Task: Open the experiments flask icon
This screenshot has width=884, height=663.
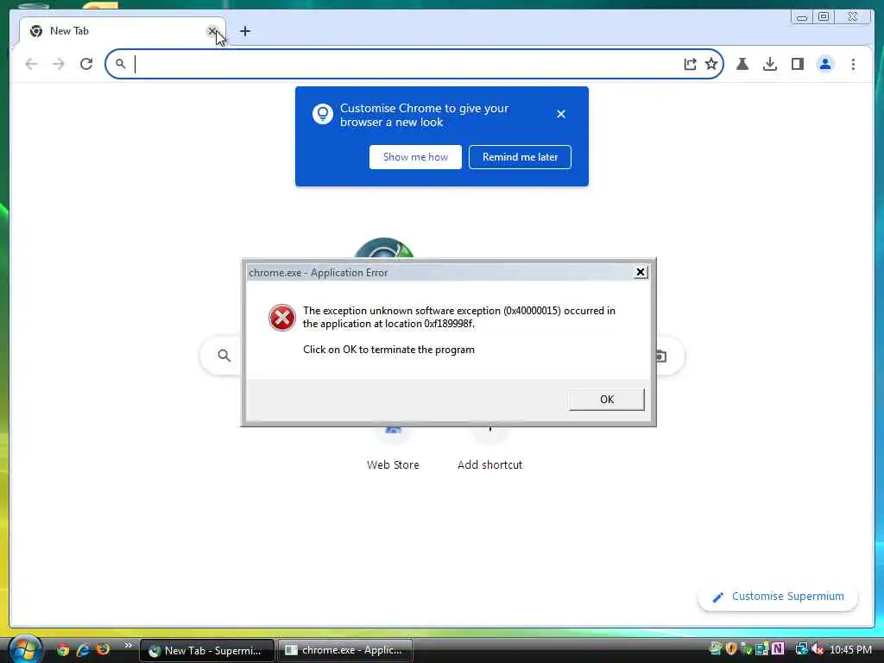Action: [742, 64]
